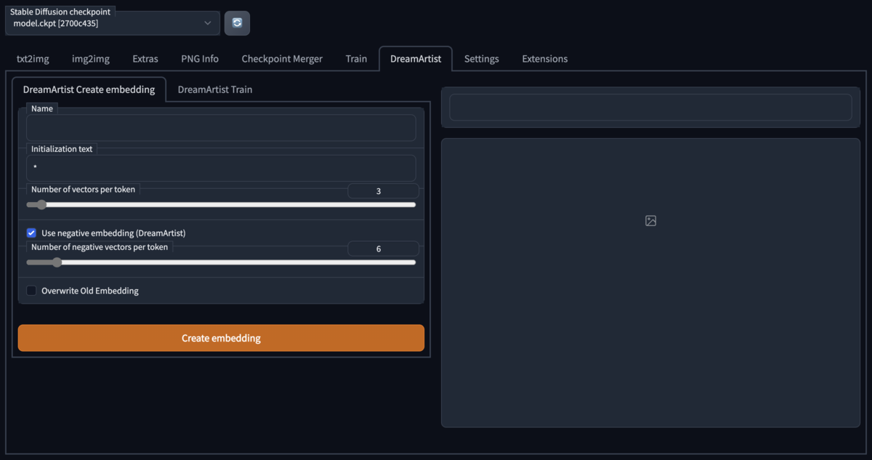
Task: Click the Initialization text field
Action: click(221, 168)
